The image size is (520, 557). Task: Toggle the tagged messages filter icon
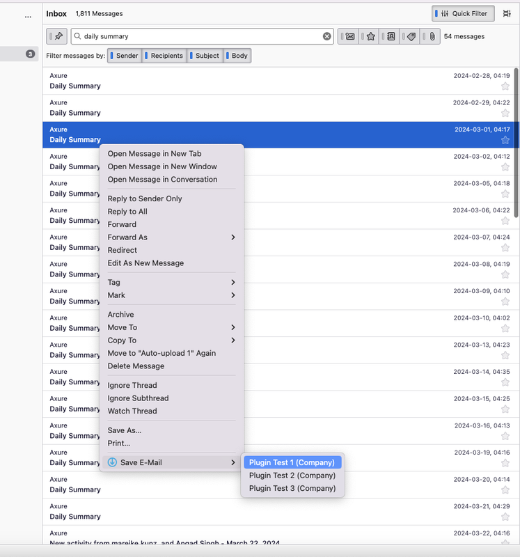click(409, 36)
